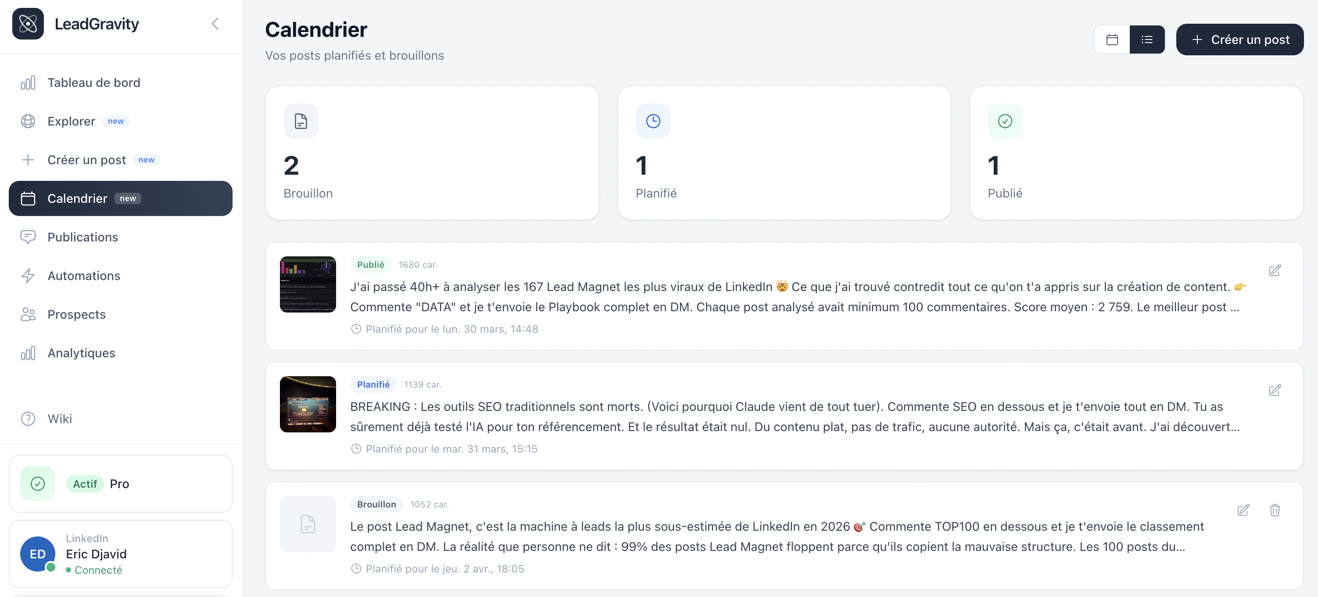The height and width of the screenshot is (597, 1318).
Task: Open the Prospects people icon
Action: coord(29,314)
